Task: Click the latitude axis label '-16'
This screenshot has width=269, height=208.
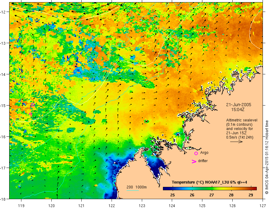Action: [3, 137]
